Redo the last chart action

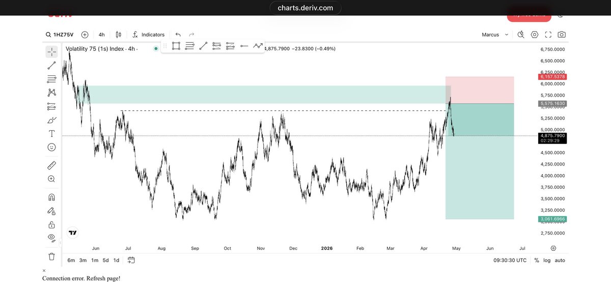pyautogui.click(x=192, y=35)
